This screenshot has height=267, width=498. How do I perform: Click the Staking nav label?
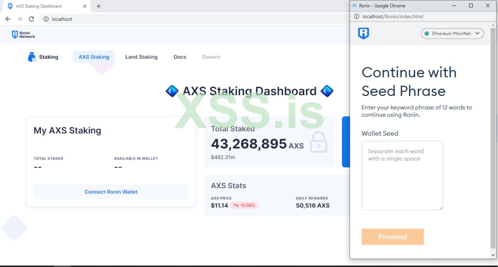(49, 57)
